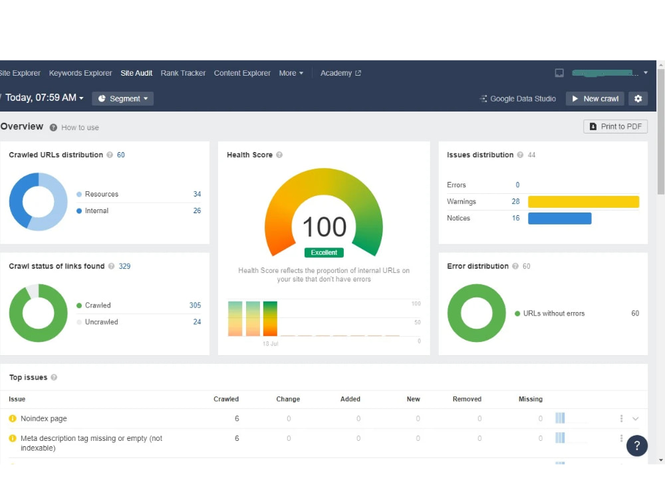Start a New crawl
The width and height of the screenshot is (665, 498).
pos(595,99)
